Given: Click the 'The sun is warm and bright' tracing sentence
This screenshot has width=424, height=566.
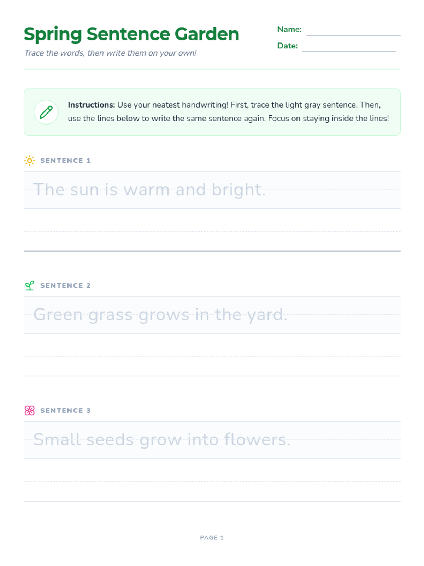Looking at the screenshot, I should (149, 190).
